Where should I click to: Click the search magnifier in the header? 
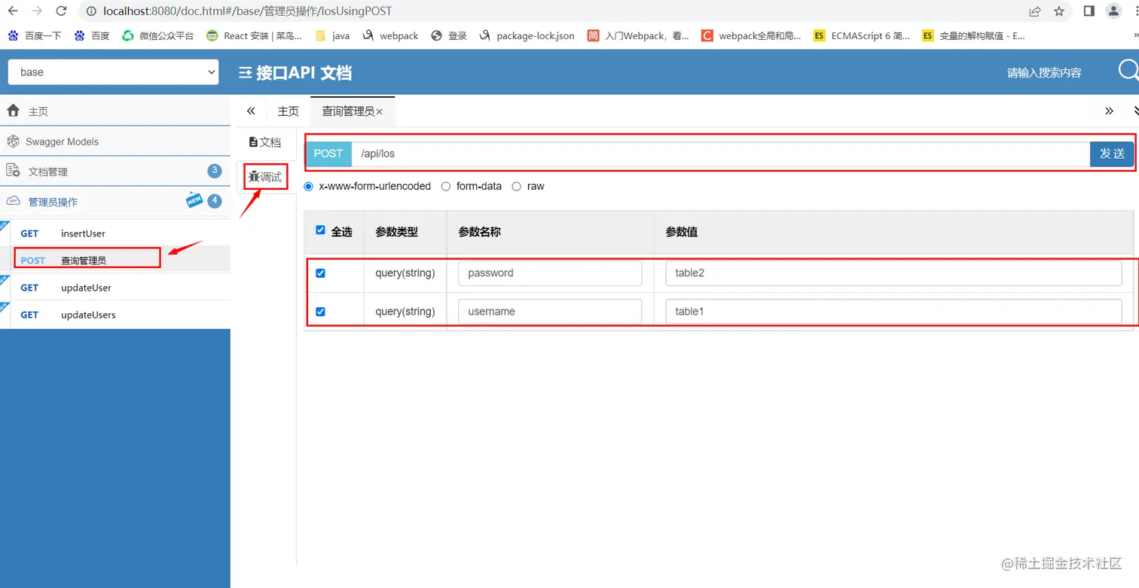[x=1128, y=72]
